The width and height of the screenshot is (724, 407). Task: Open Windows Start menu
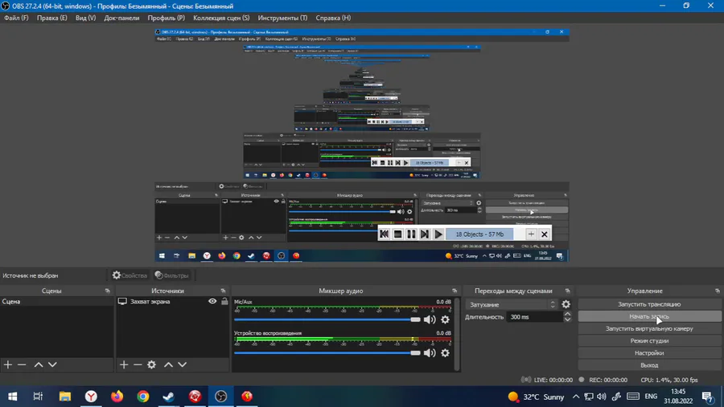[12, 397]
